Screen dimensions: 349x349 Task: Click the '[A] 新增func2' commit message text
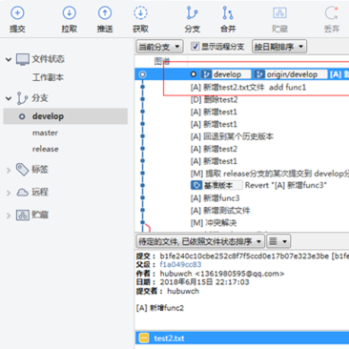click(x=160, y=308)
